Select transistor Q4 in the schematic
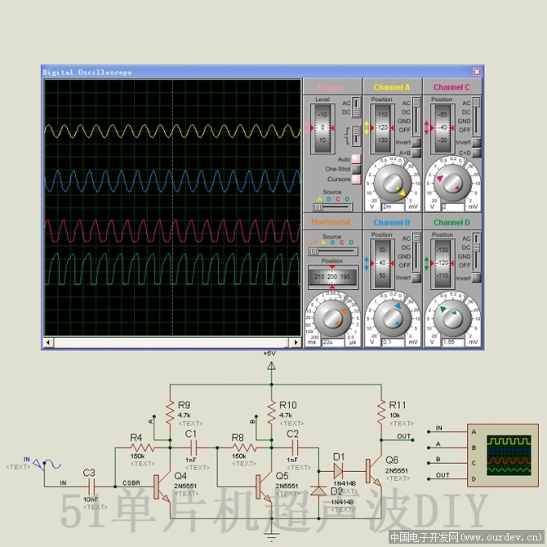The image size is (547, 547). (x=162, y=487)
